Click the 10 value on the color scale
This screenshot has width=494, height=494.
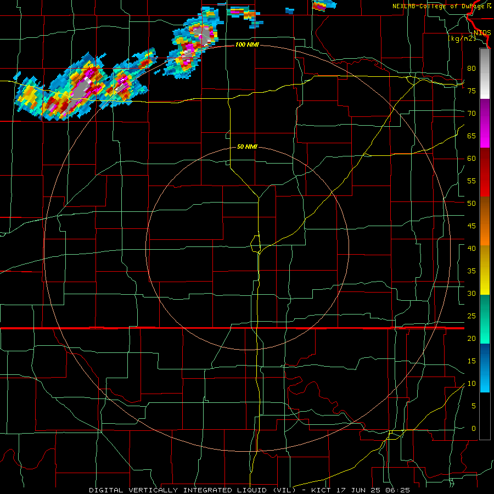click(471, 384)
